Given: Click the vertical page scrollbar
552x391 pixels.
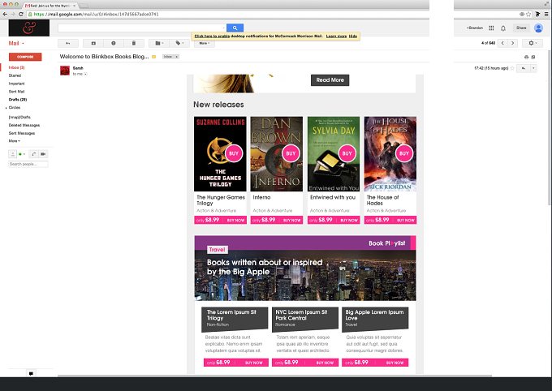Looking at the screenshot, I should coord(550,127).
